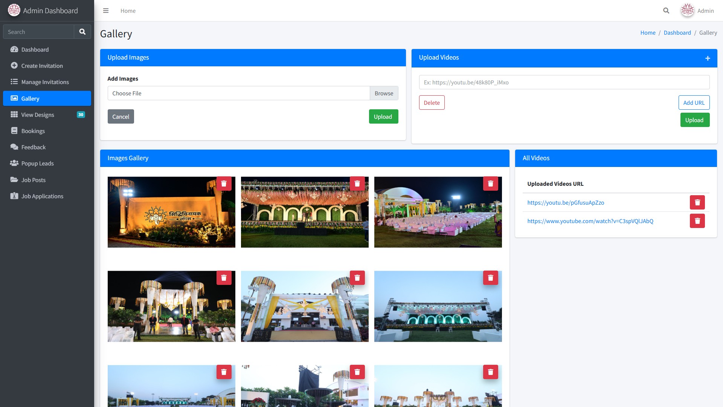Open Manage Invitations in the sidebar

click(x=47, y=82)
